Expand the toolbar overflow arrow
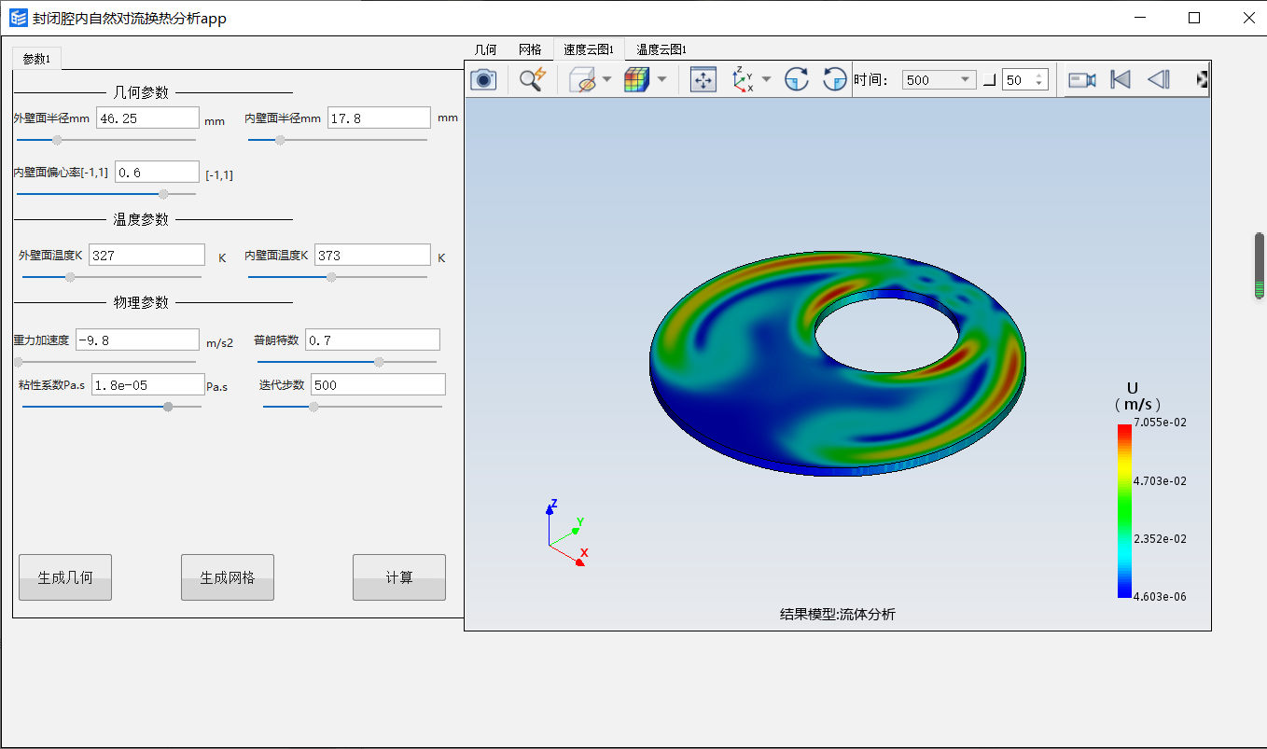The height and width of the screenshot is (749, 1267). tap(1203, 79)
